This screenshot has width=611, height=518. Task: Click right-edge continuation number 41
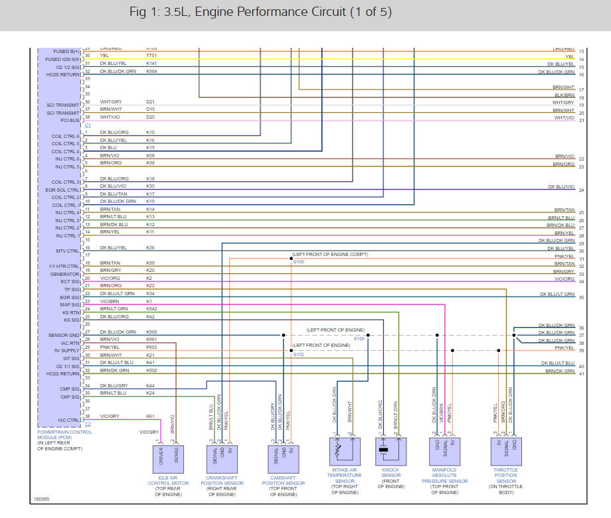(581, 373)
